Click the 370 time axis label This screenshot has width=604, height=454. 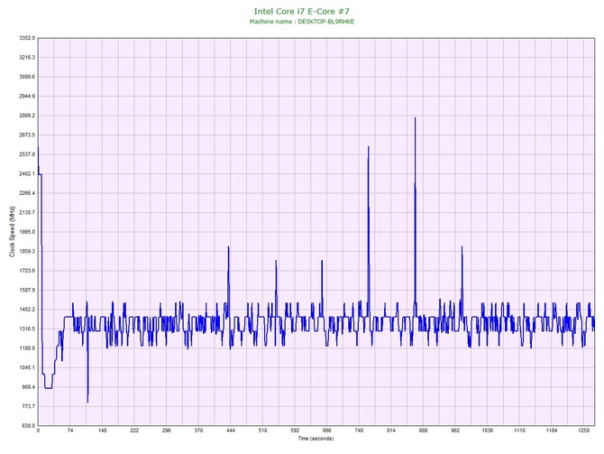click(198, 431)
